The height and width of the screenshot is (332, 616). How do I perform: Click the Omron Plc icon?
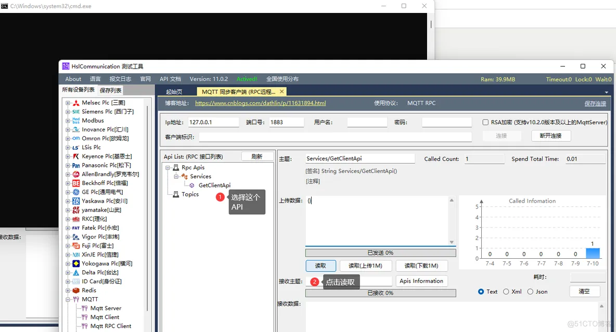pyautogui.click(x=76, y=139)
